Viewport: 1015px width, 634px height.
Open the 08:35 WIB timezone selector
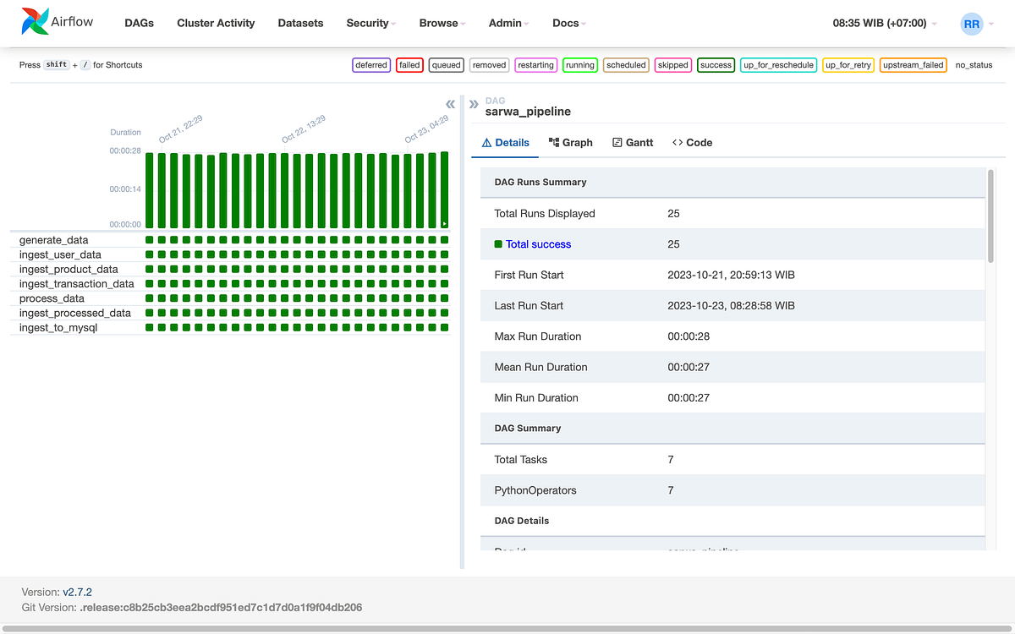[880, 24]
